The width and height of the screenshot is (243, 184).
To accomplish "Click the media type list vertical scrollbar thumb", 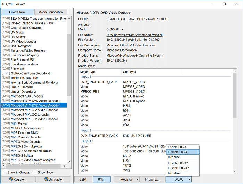I will click(234, 96).
